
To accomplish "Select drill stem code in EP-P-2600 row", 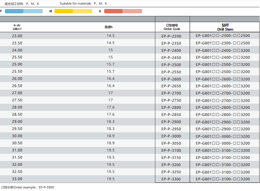I will pyautogui.click(x=223, y=79).
